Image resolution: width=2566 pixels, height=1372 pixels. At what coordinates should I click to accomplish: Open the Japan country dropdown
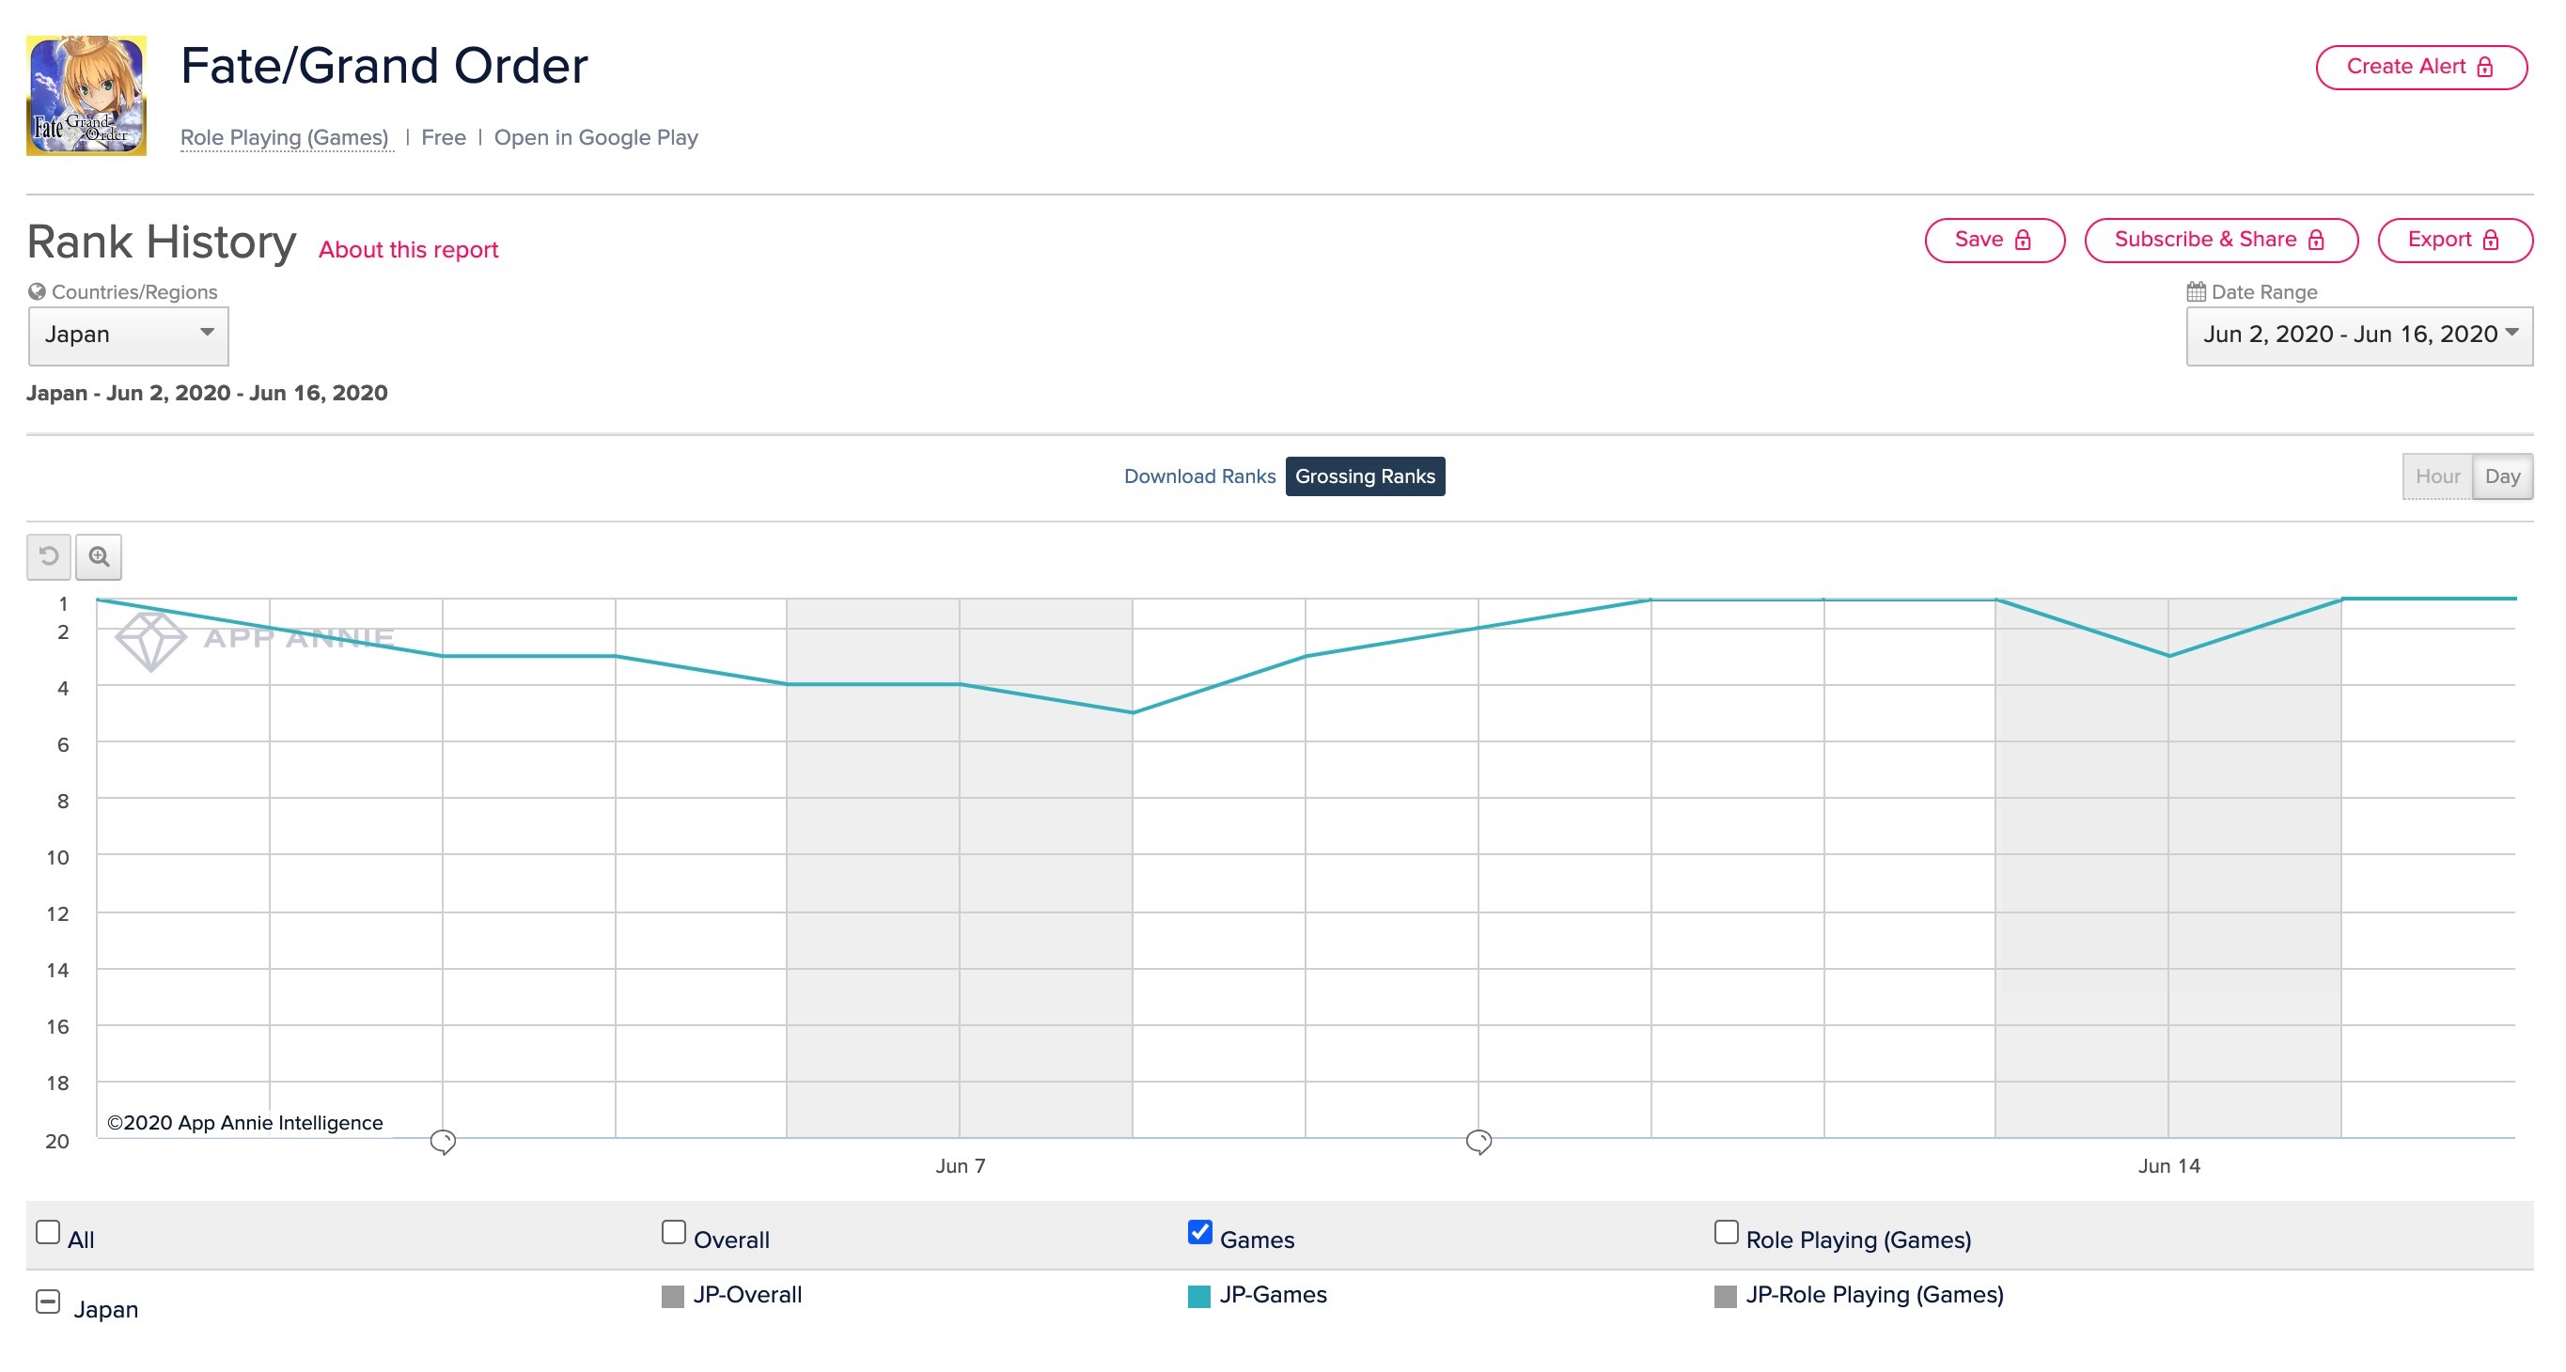129,335
